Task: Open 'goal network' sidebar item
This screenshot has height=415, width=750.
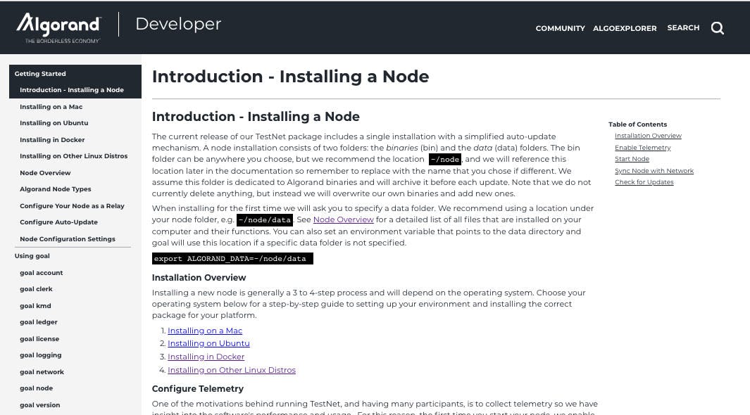Action: point(42,371)
